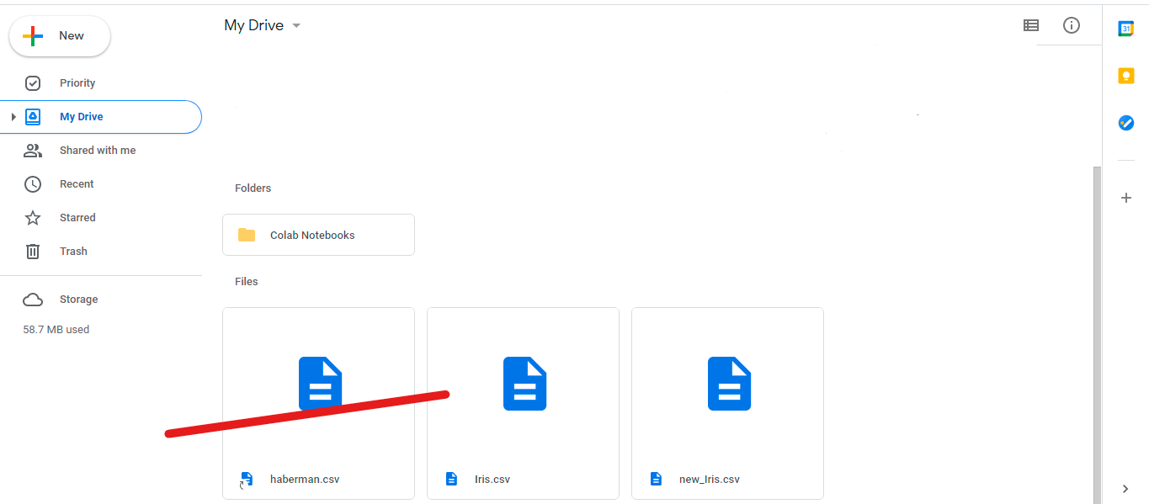The height and width of the screenshot is (504, 1149).
Task: Click the Storage cloud icon
Action: tap(33, 300)
